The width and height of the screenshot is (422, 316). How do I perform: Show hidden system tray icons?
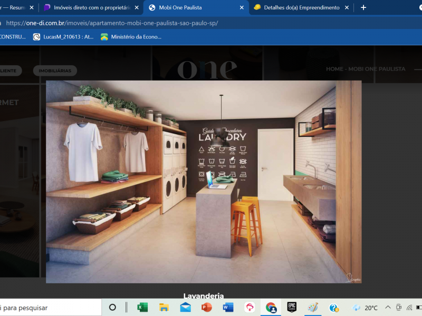click(x=388, y=307)
